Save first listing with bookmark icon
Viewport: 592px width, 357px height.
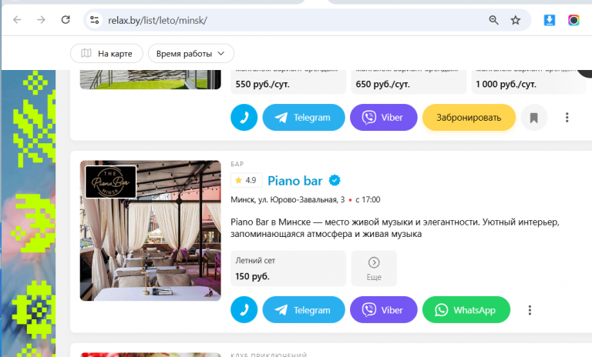(x=534, y=118)
